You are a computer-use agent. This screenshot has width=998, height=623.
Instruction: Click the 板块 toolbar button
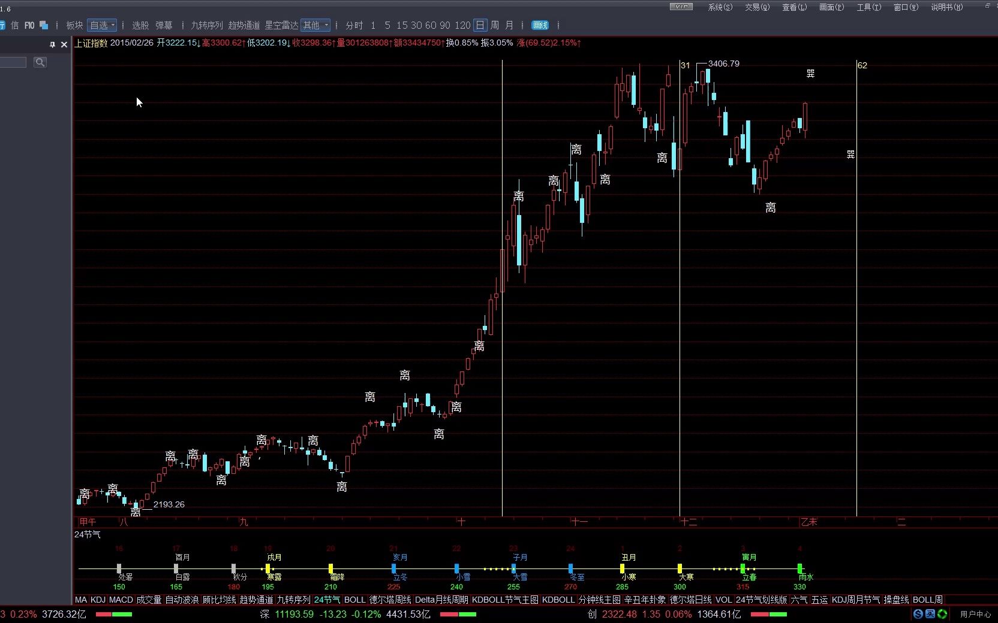pyautogui.click(x=74, y=25)
